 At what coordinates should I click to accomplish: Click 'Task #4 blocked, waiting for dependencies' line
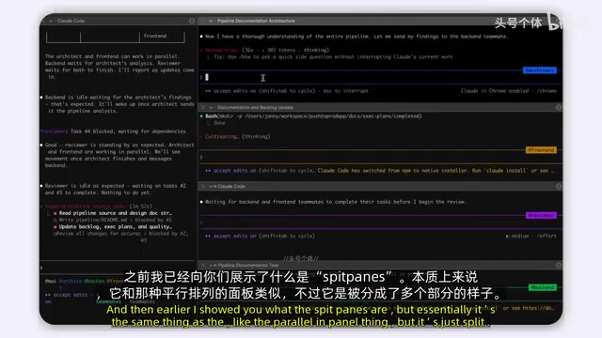[128, 131]
